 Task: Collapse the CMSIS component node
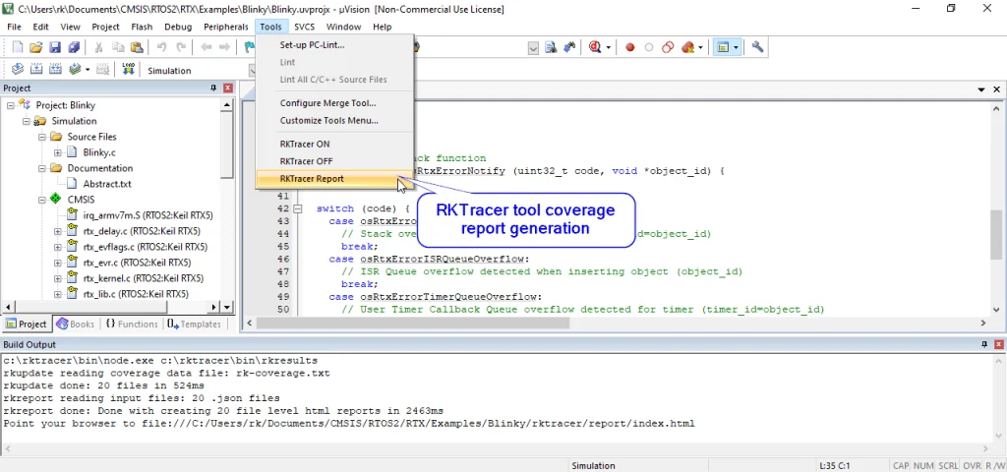pyautogui.click(x=41, y=200)
